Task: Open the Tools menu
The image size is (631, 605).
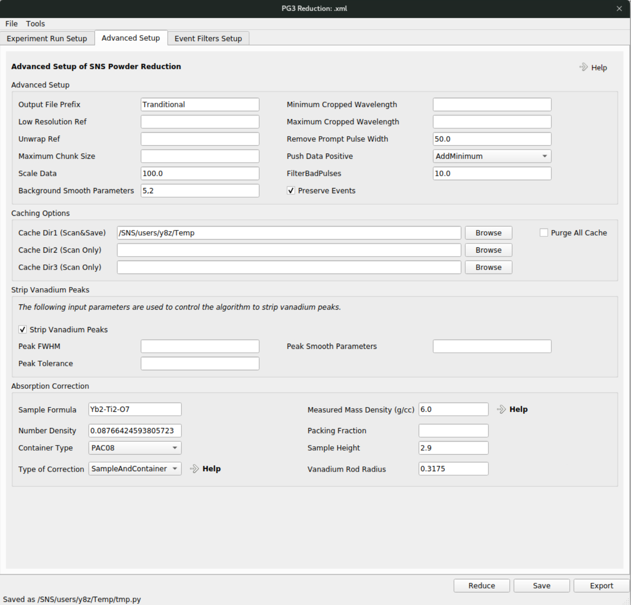Action: tap(35, 24)
